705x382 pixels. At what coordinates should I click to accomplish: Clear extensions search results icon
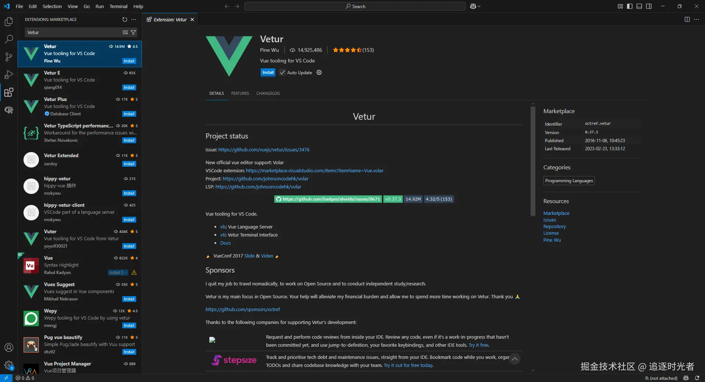pos(125,32)
